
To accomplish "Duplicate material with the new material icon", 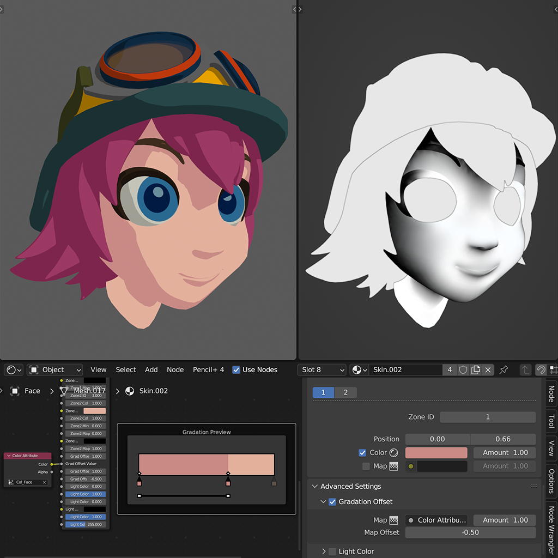I will pos(476,369).
